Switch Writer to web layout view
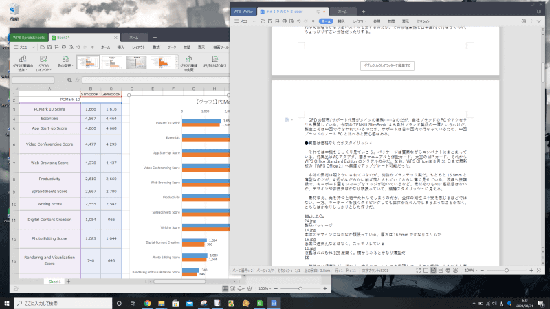The image size is (550, 309). coord(448,271)
